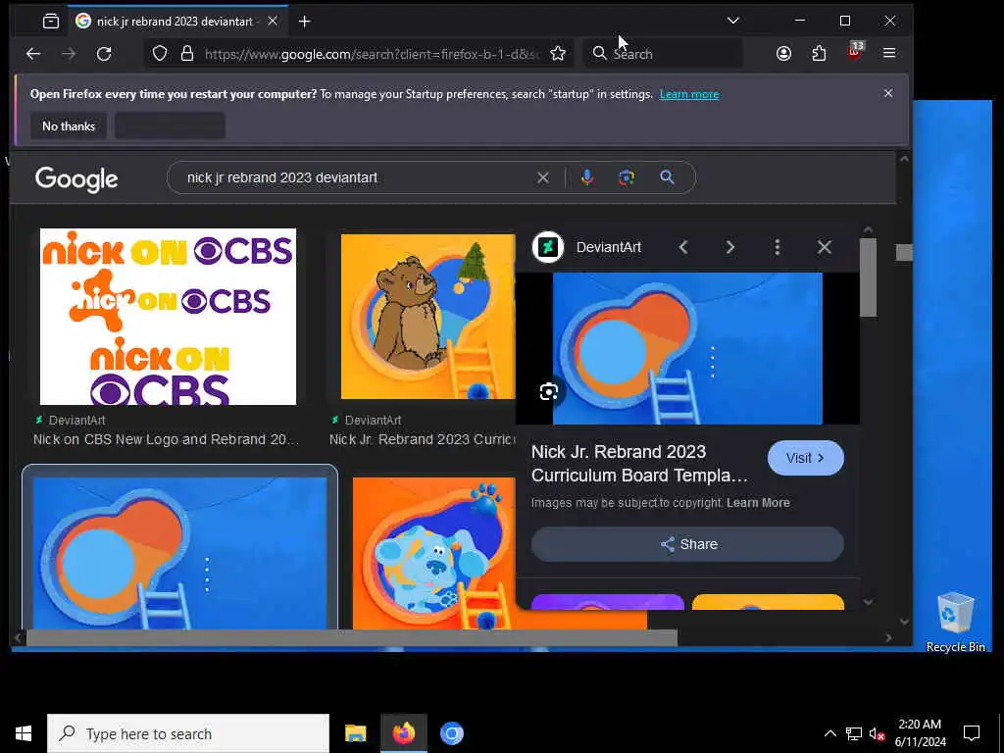Go to Google homepage logo
This screenshot has width=1004, height=753.
76,179
